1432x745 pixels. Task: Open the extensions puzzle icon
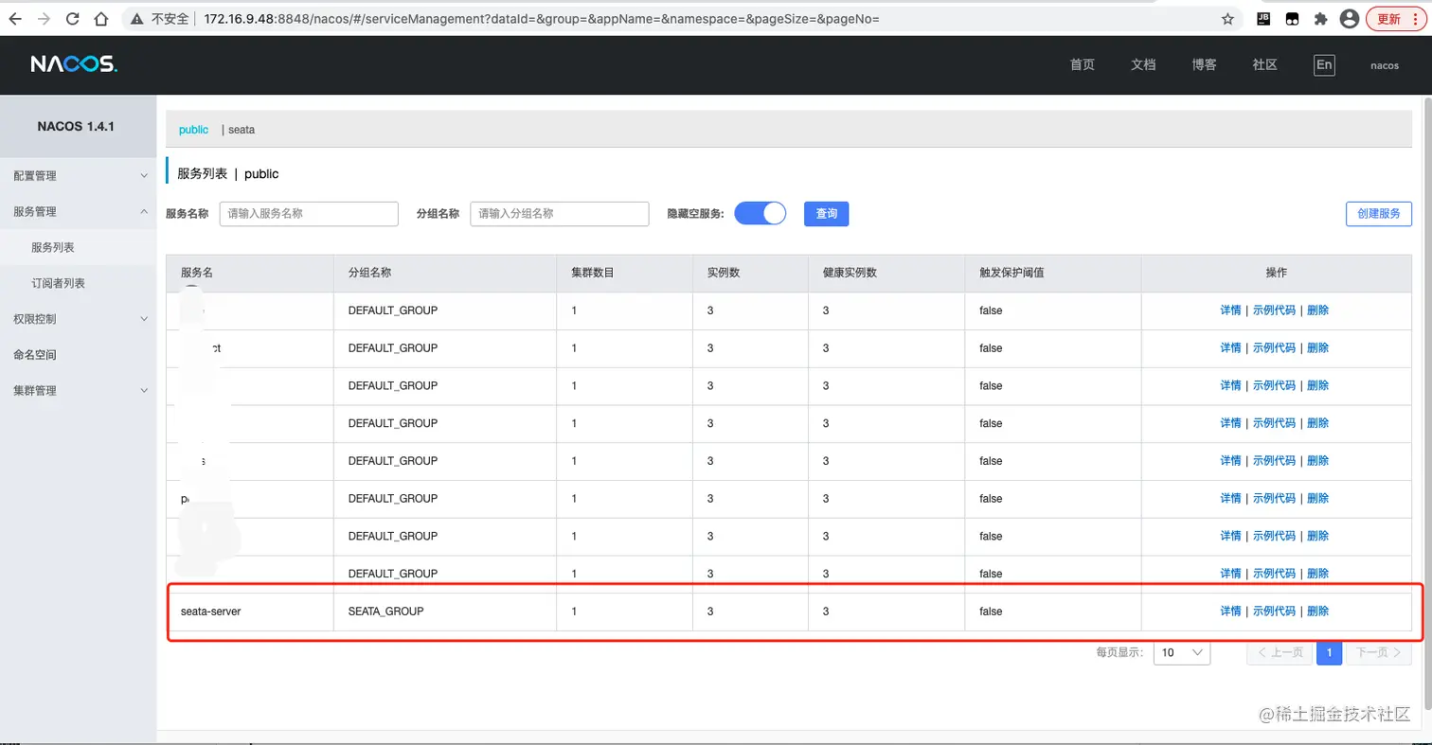(1320, 18)
